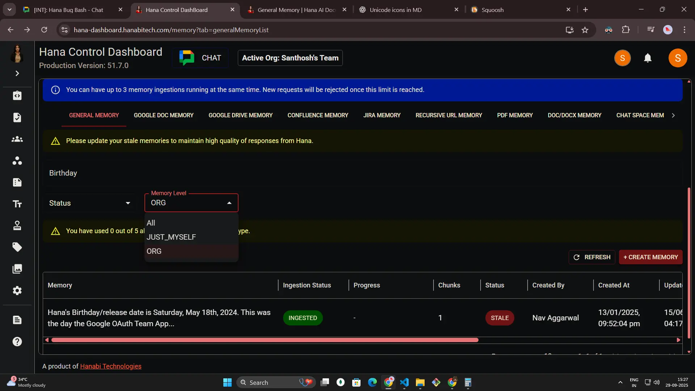This screenshot has height=391, width=695.
Task: Expand the left sidebar chevron
Action: pyautogui.click(x=17, y=73)
